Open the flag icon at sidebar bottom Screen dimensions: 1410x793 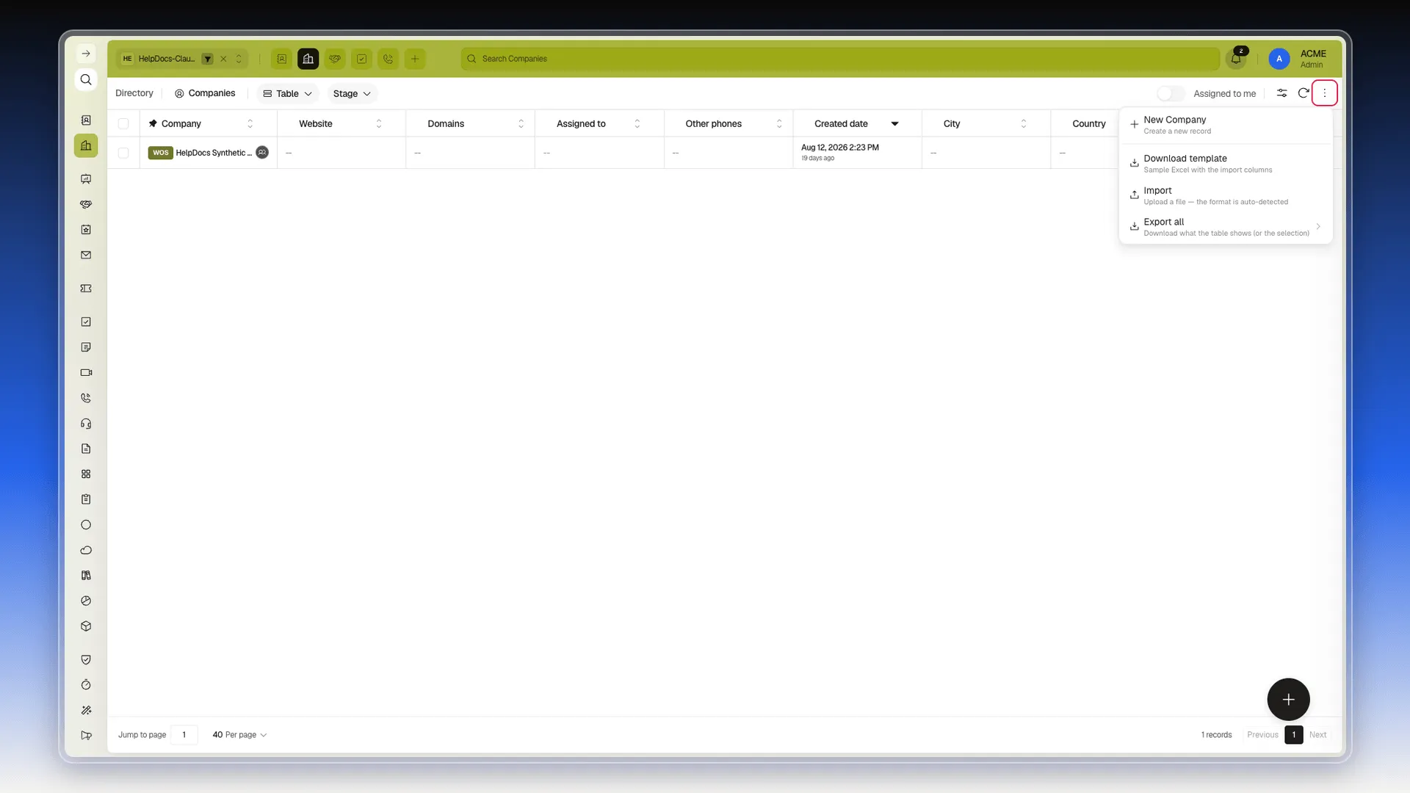point(86,736)
